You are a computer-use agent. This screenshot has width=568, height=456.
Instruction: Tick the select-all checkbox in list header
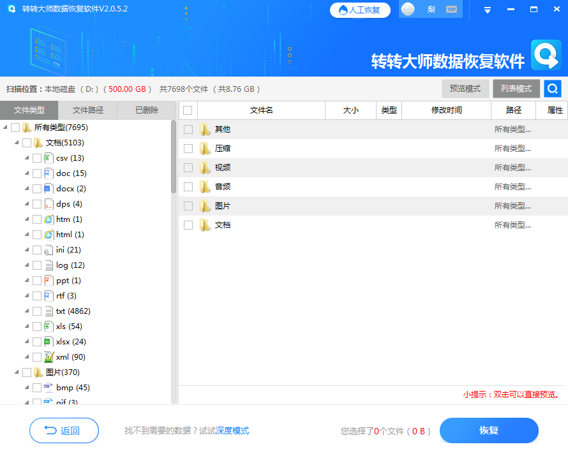click(187, 110)
